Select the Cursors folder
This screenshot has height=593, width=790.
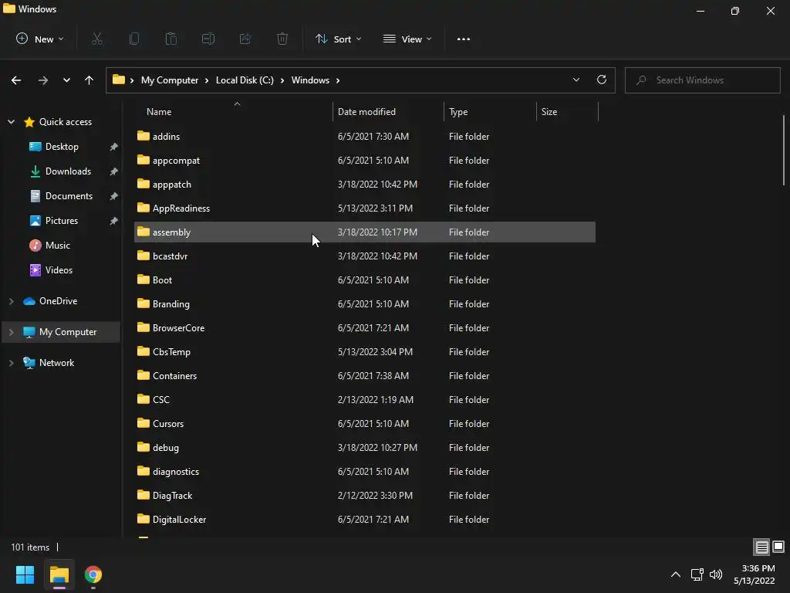365,424
